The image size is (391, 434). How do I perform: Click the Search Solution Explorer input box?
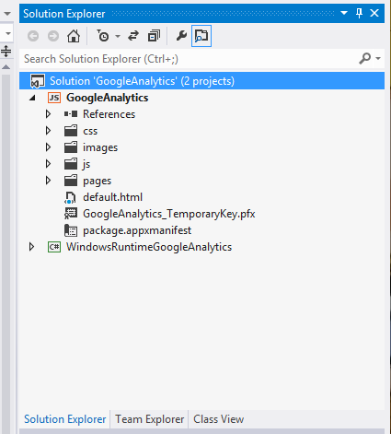coord(189,59)
